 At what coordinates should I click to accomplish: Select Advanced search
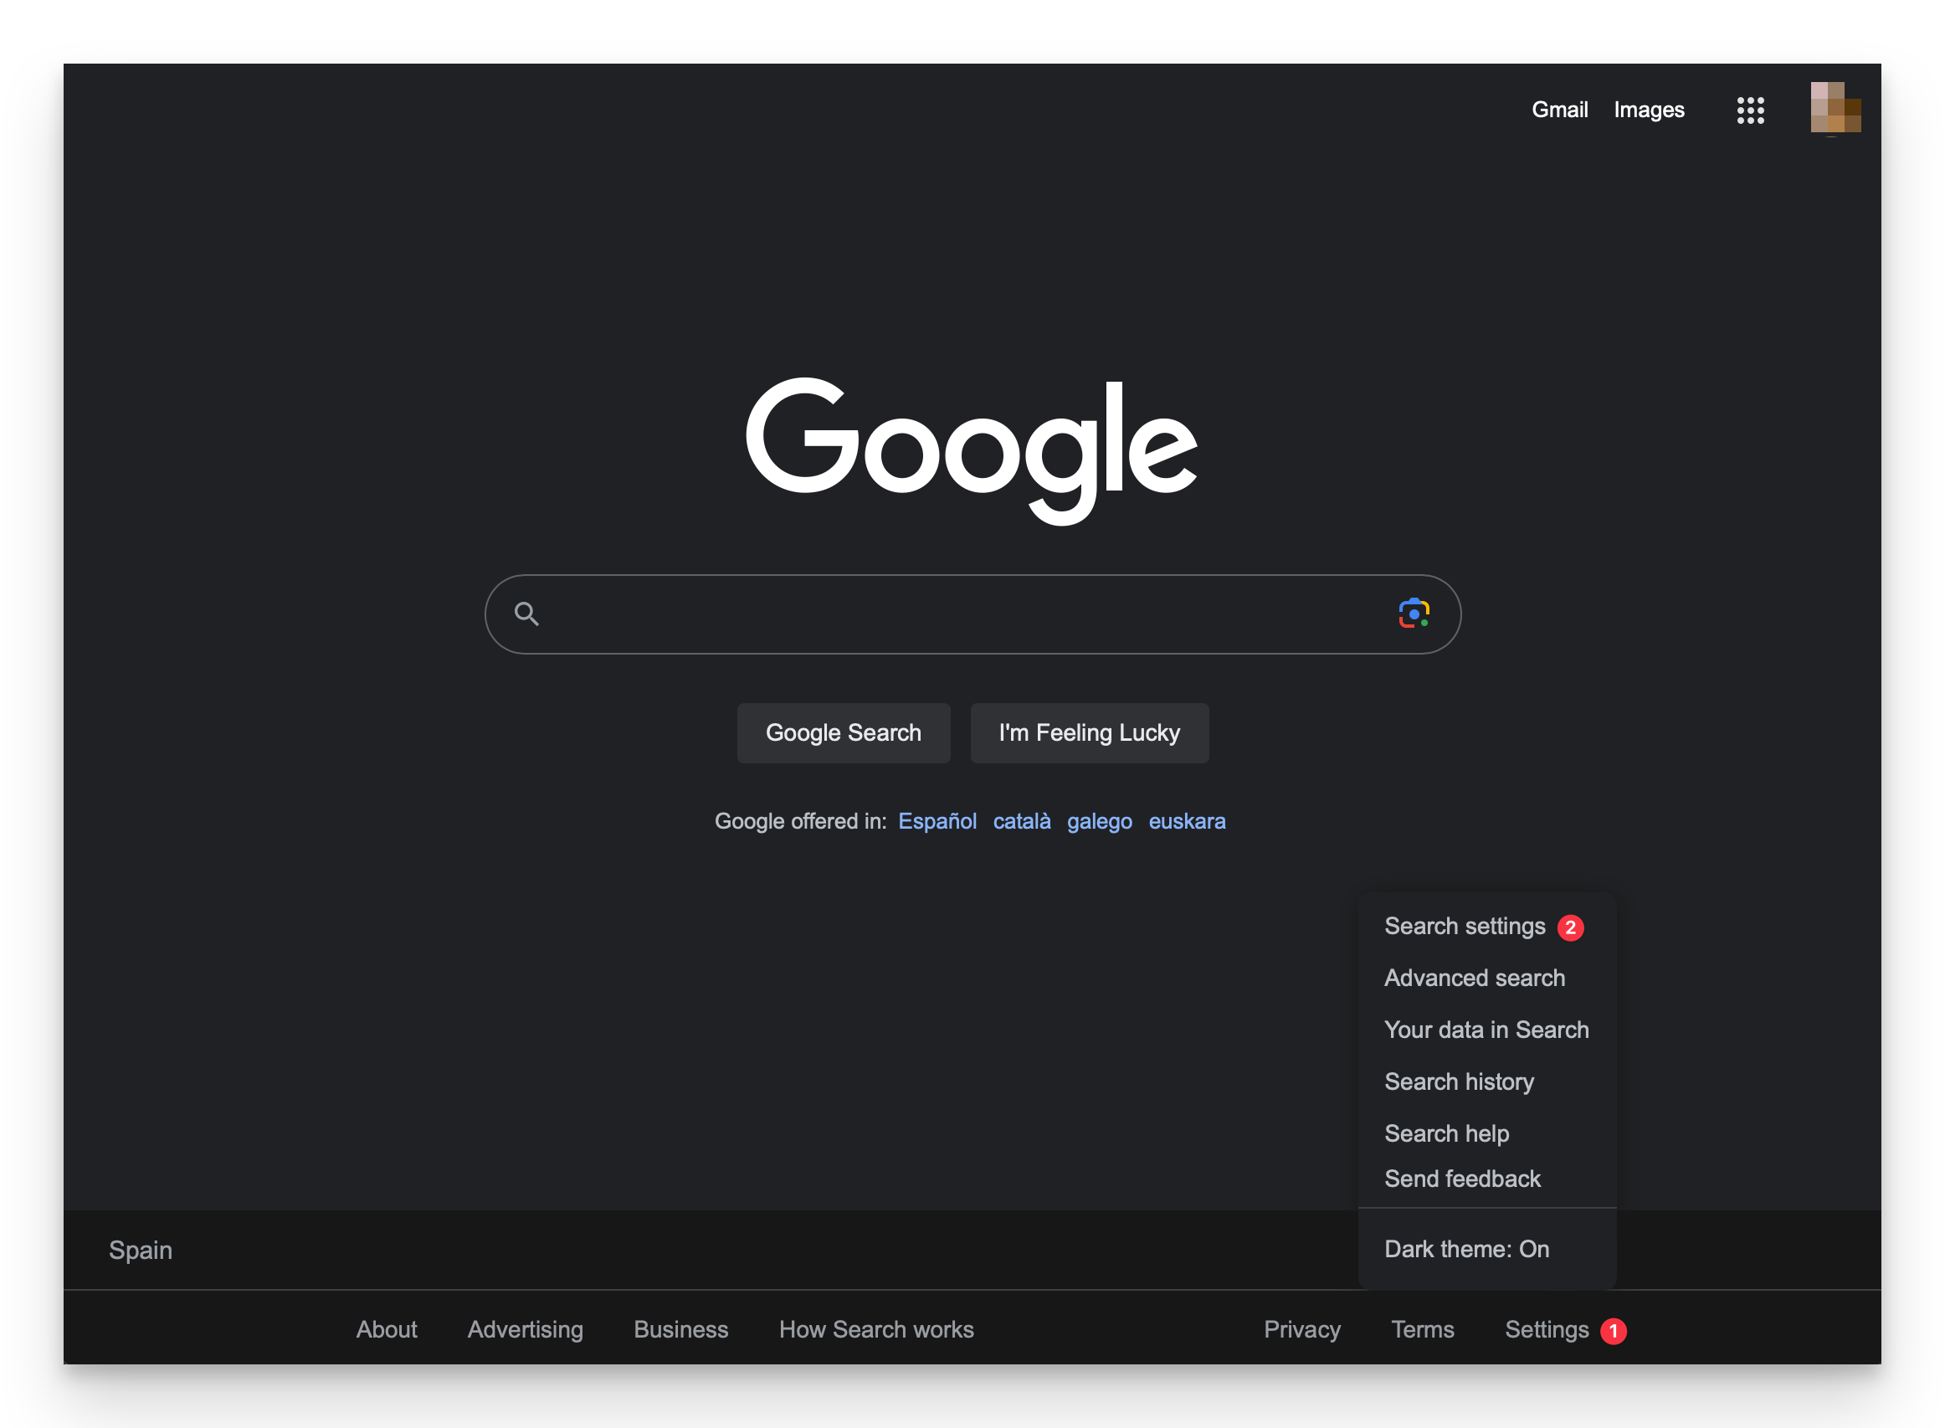[x=1474, y=978]
